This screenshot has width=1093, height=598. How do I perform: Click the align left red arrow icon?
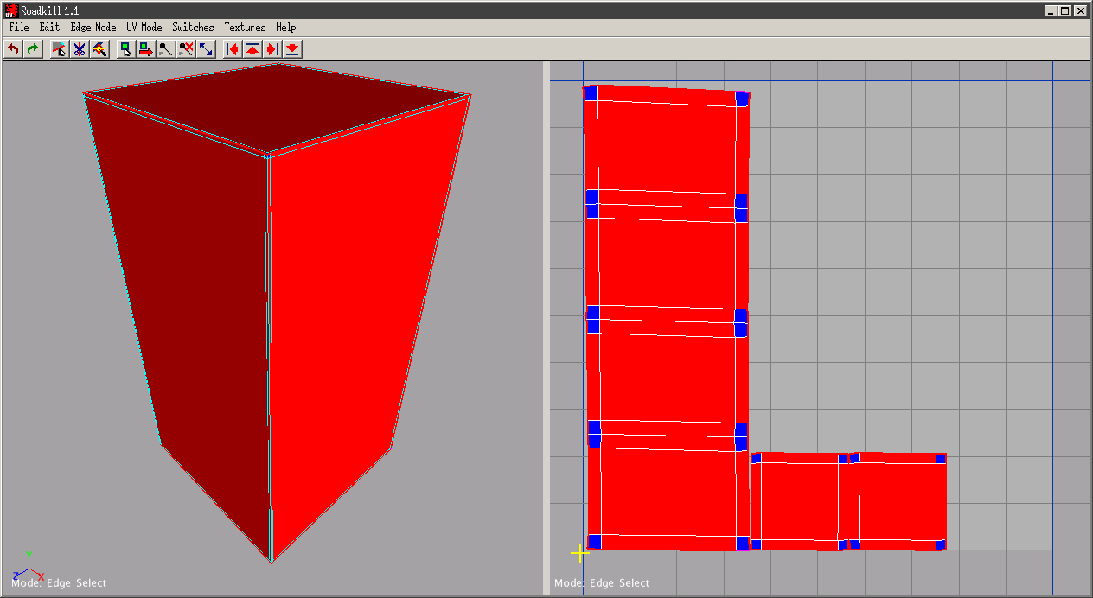233,49
